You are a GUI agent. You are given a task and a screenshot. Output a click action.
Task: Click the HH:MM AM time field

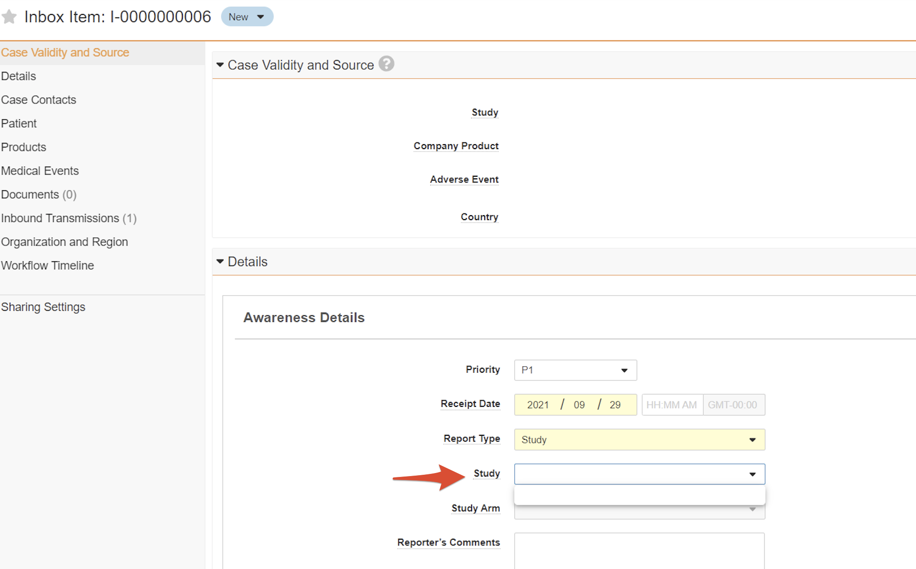coord(671,405)
